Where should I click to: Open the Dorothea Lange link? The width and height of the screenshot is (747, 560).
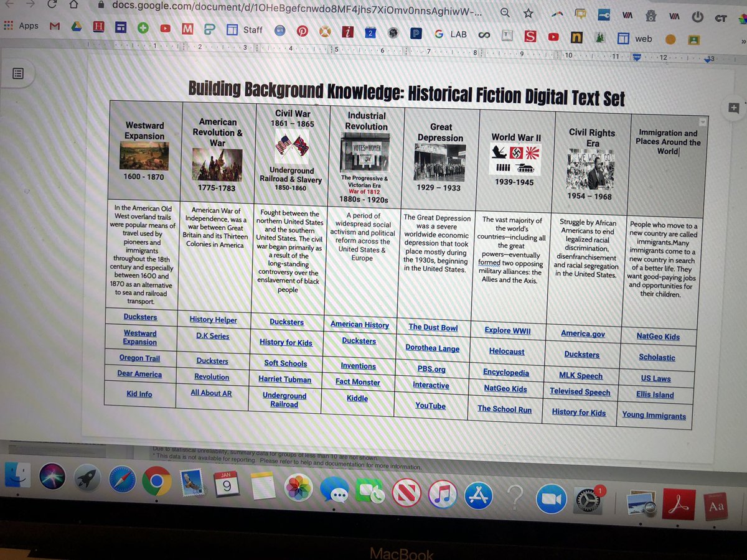[433, 348]
